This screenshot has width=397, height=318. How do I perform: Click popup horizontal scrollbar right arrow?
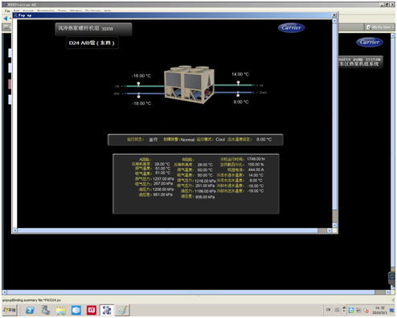[x=329, y=230]
